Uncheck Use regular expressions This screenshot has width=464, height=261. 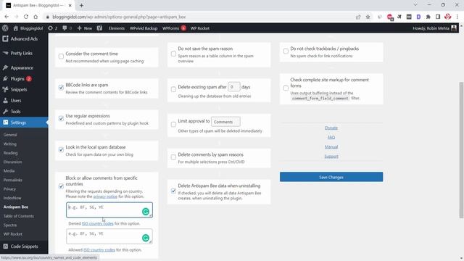click(61, 118)
